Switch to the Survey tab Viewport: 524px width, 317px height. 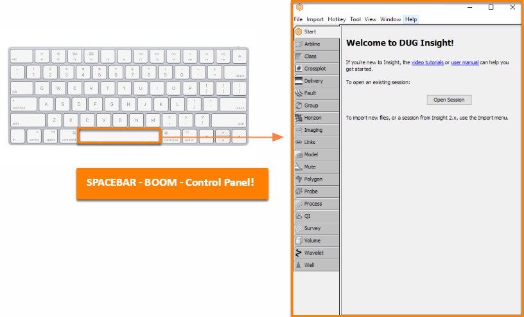[317, 228]
